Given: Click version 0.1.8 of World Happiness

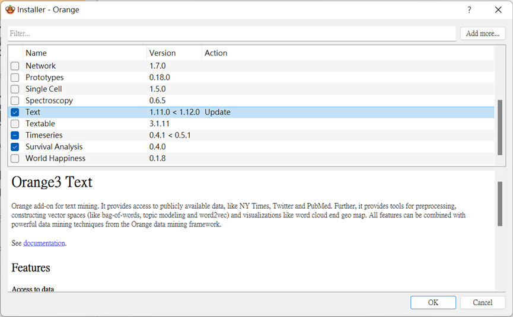Looking at the screenshot, I should [157, 159].
